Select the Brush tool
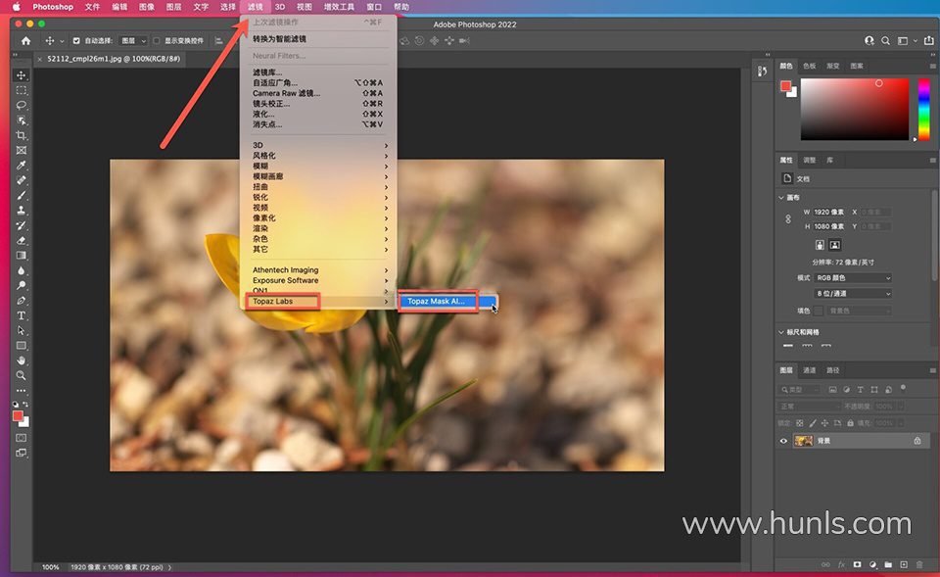This screenshot has width=940, height=577. (x=21, y=195)
